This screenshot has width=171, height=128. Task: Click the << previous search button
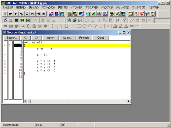(x=26, y=38)
